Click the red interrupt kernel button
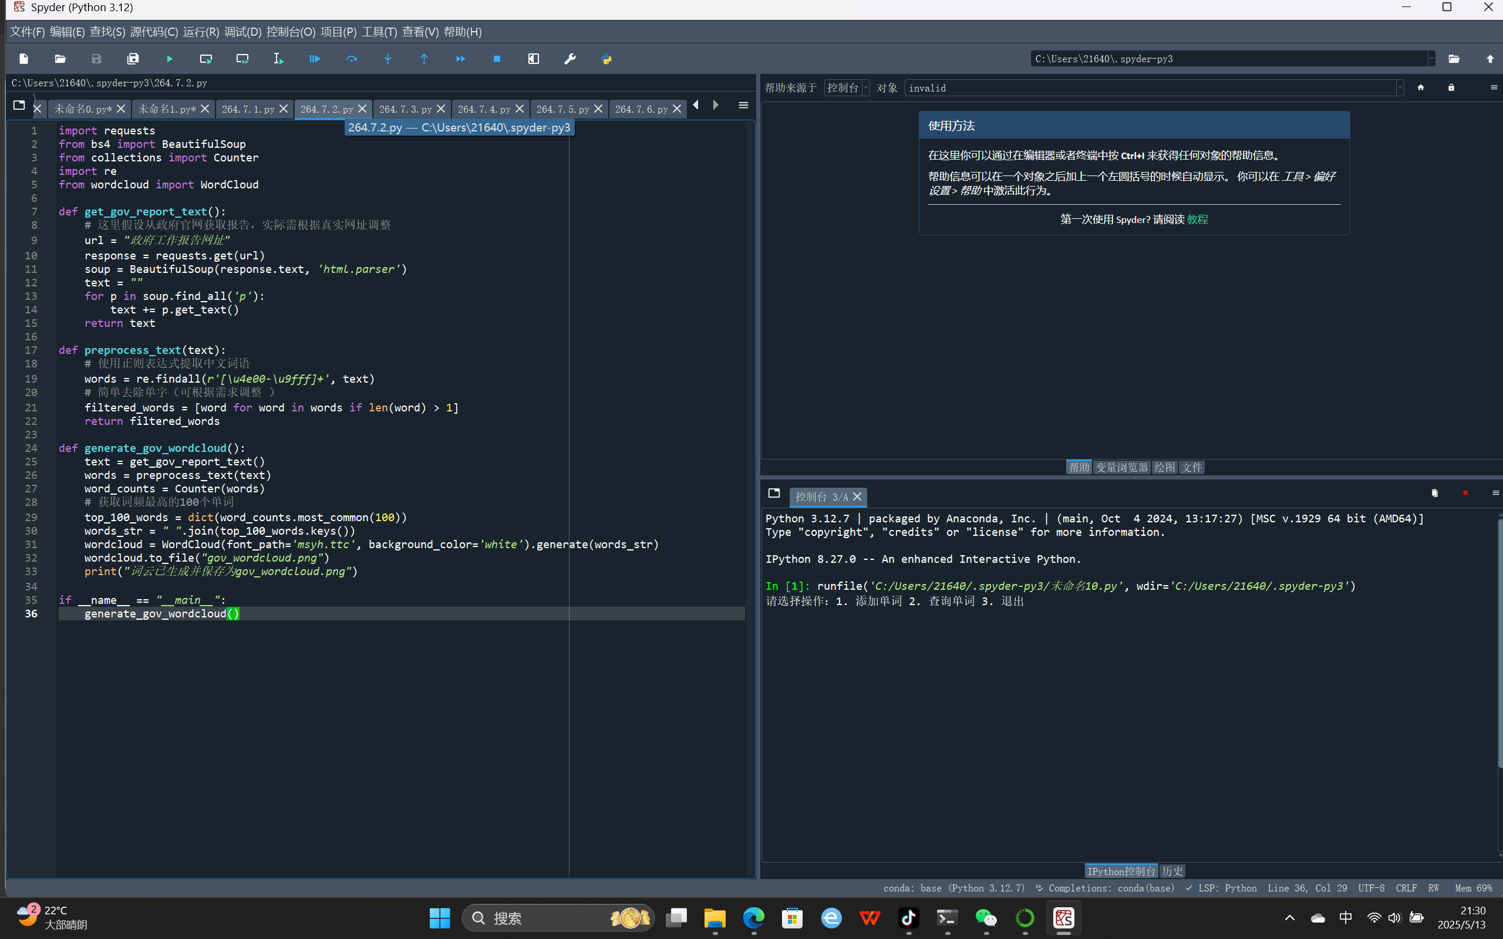Image resolution: width=1503 pixels, height=939 pixels. point(1465,493)
